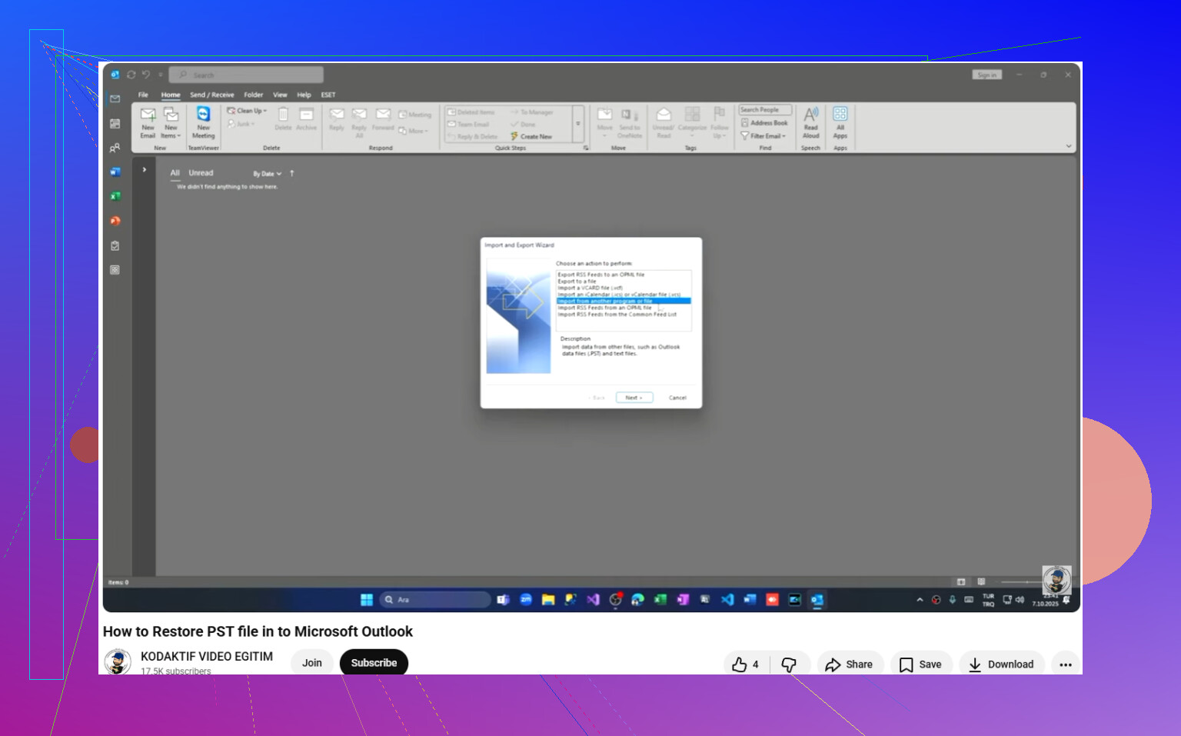The width and height of the screenshot is (1181, 736).
Task: Click the Subscribe button
Action: pyautogui.click(x=374, y=663)
